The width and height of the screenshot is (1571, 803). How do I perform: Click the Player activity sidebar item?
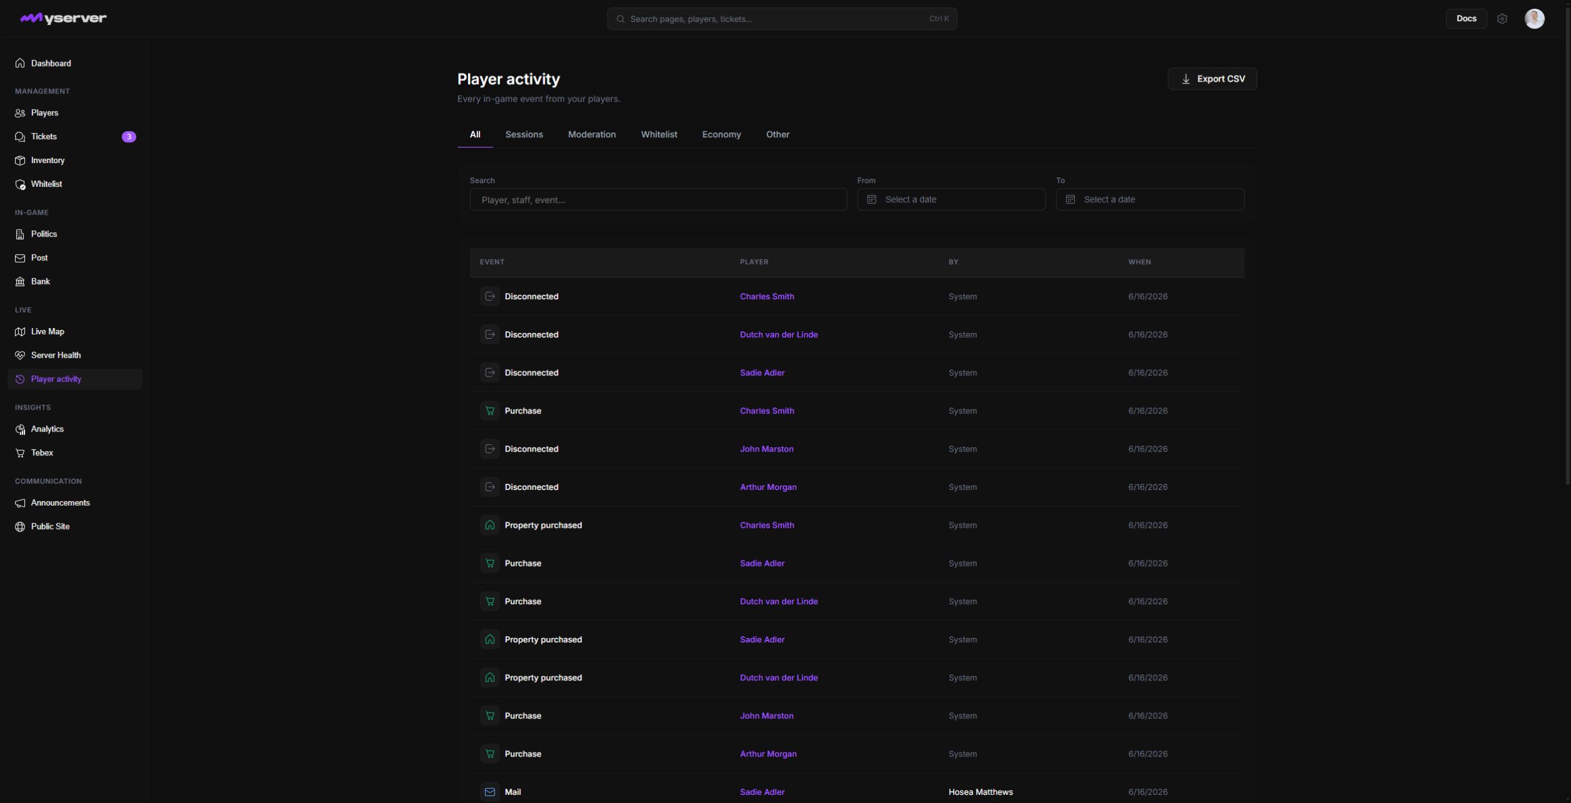[x=75, y=379]
